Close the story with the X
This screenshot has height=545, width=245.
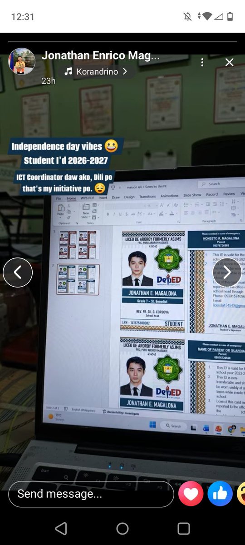click(x=230, y=62)
